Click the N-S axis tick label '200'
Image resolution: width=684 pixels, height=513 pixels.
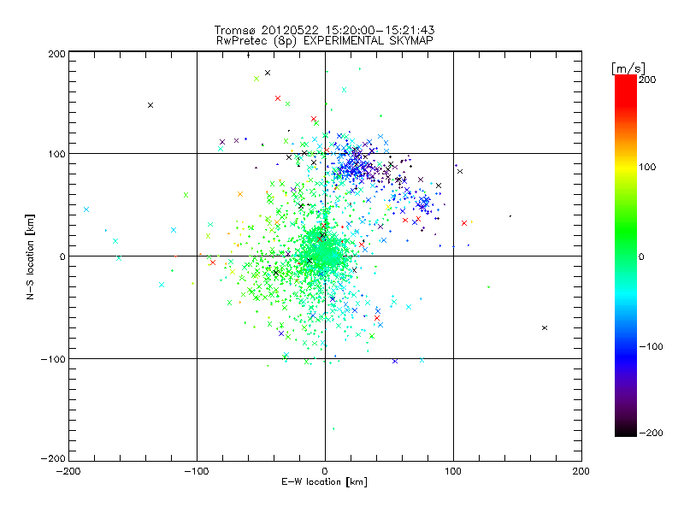pos(56,54)
